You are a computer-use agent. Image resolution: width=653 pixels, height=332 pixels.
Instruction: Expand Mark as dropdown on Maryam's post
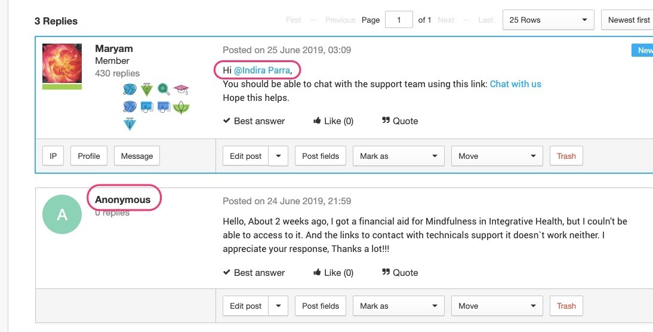(399, 156)
